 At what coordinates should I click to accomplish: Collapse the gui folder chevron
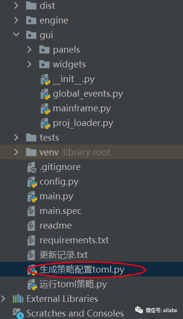[x=16, y=34]
